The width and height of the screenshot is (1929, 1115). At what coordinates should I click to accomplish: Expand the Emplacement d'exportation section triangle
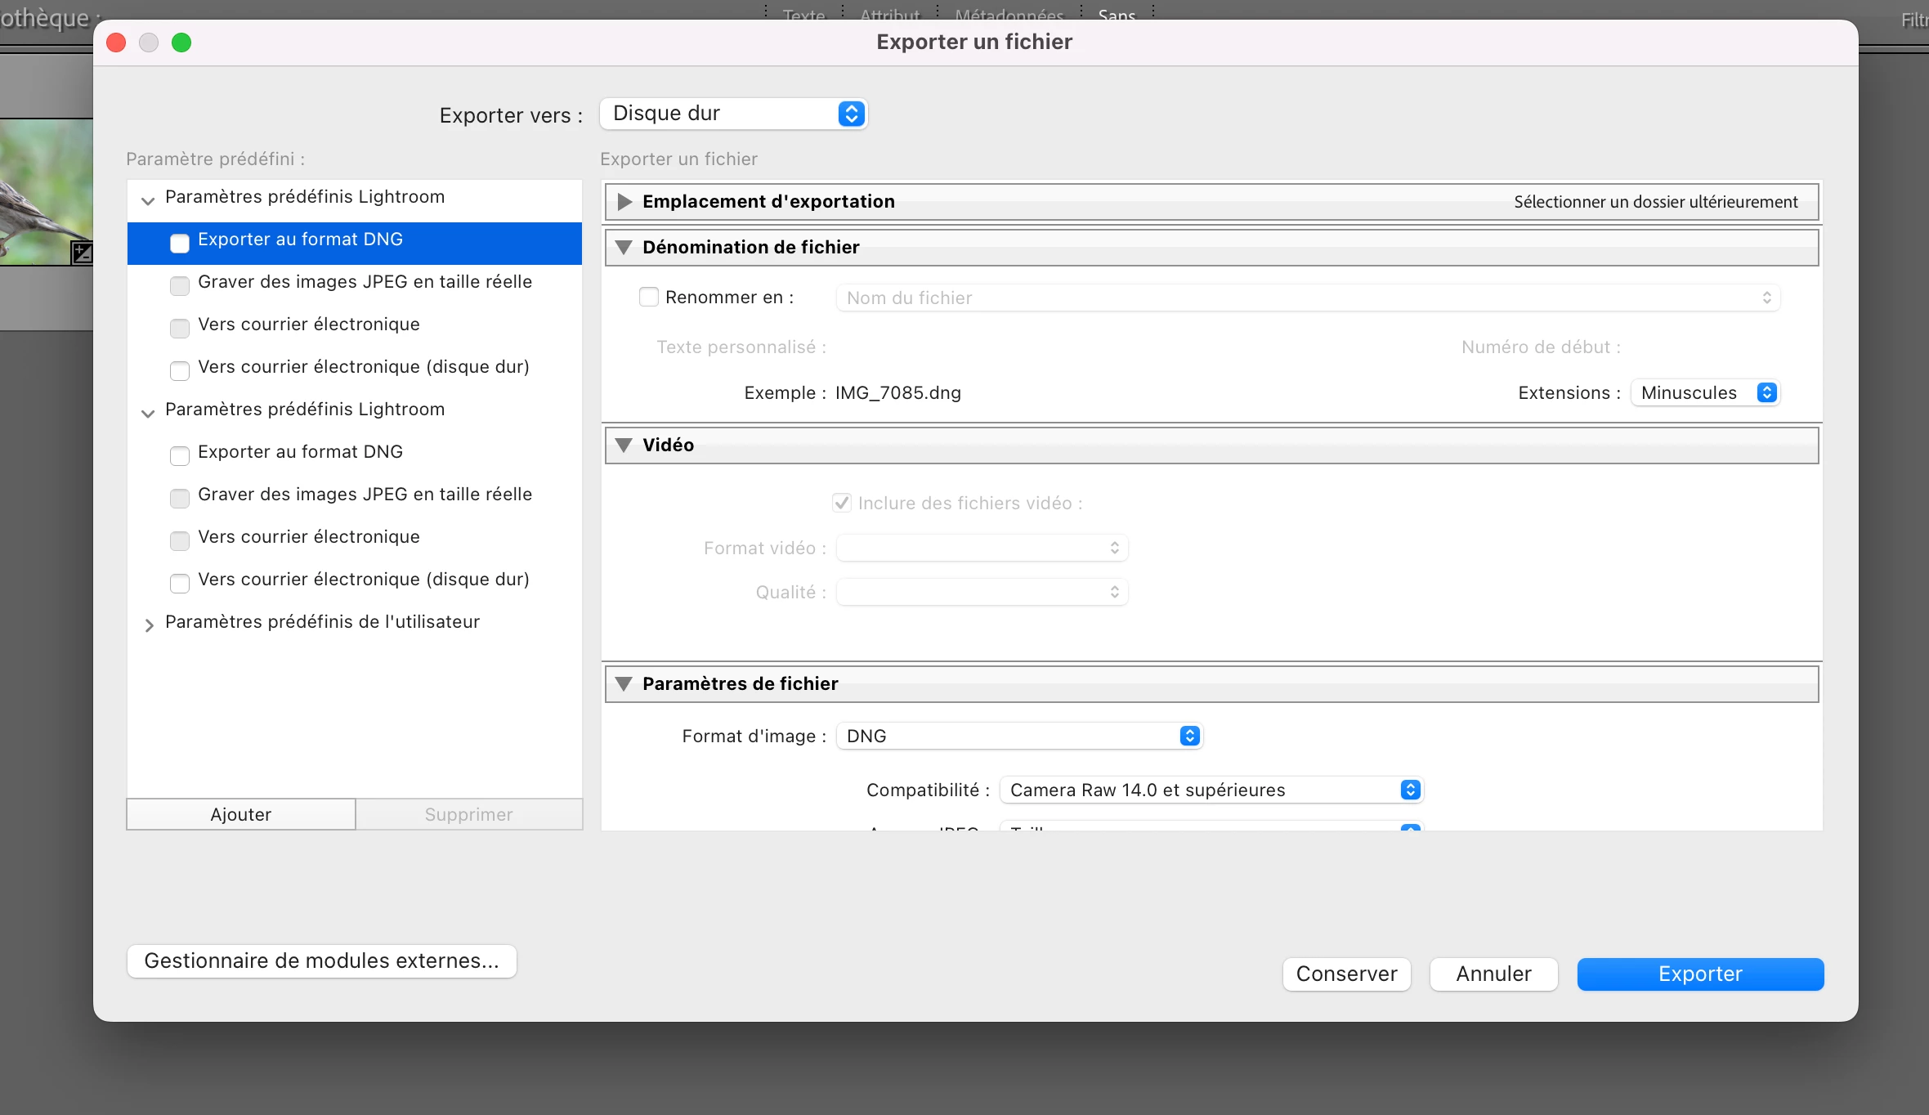point(624,202)
